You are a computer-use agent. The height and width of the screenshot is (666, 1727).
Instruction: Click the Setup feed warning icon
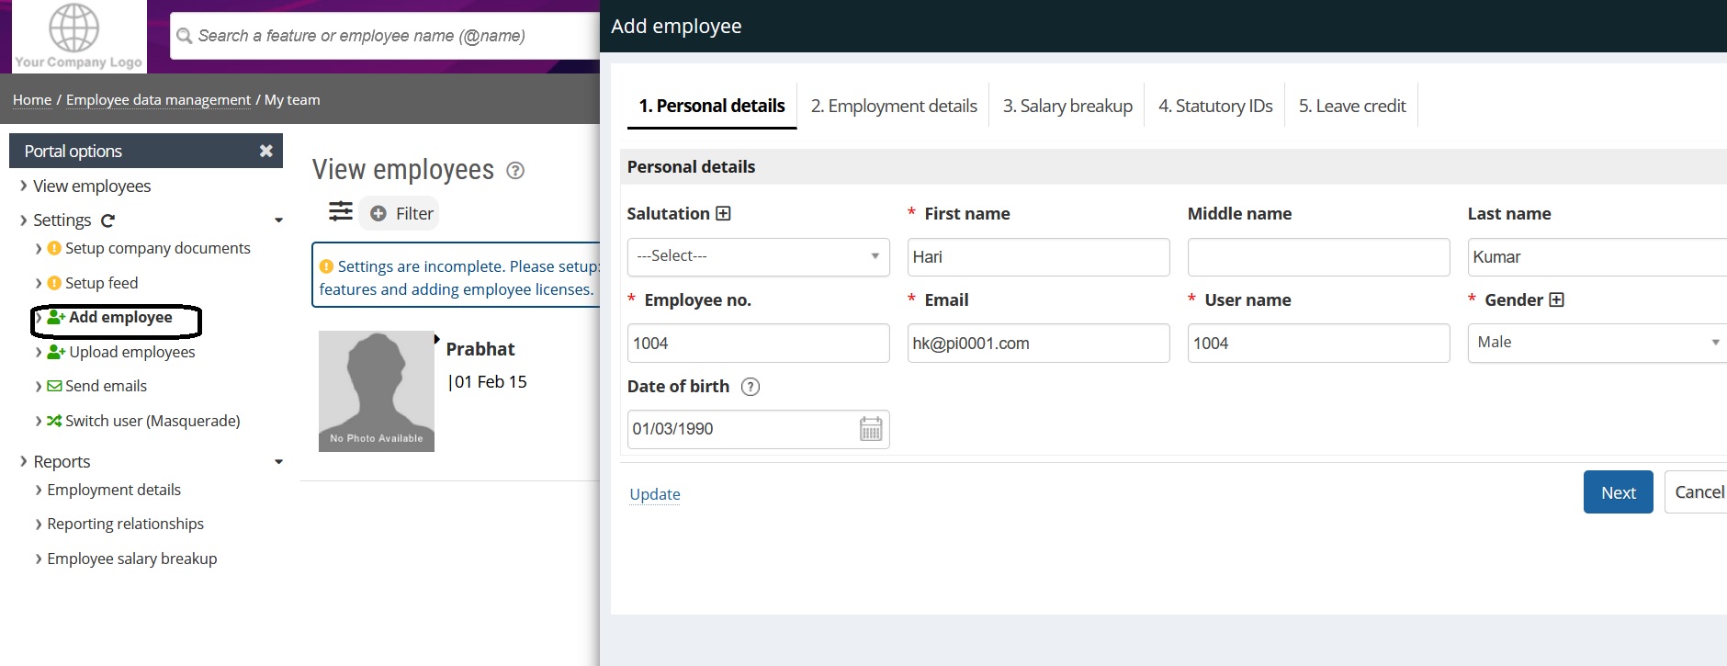[x=54, y=283]
